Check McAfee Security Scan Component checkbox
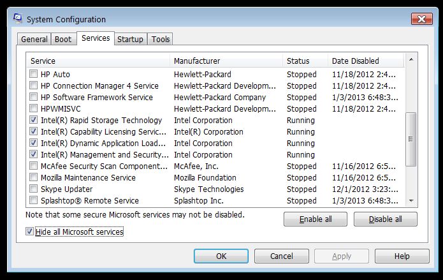 click(33, 166)
